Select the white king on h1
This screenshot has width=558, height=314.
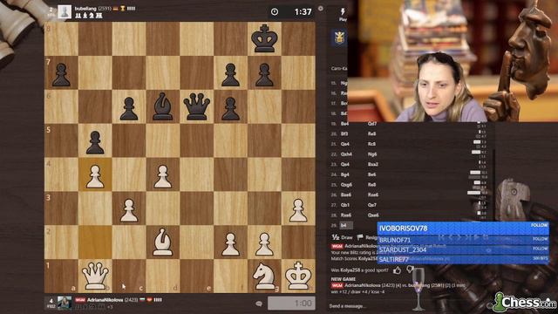click(298, 276)
